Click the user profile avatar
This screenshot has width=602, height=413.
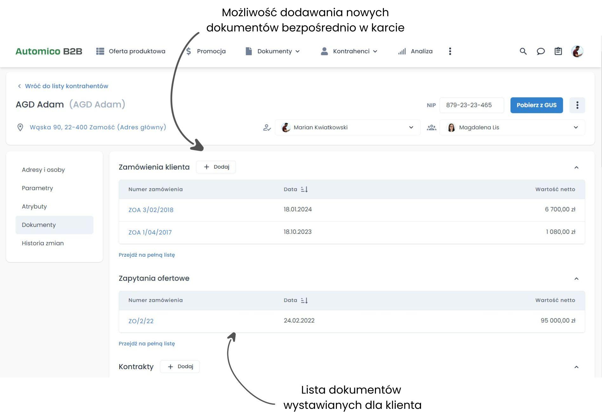577,51
